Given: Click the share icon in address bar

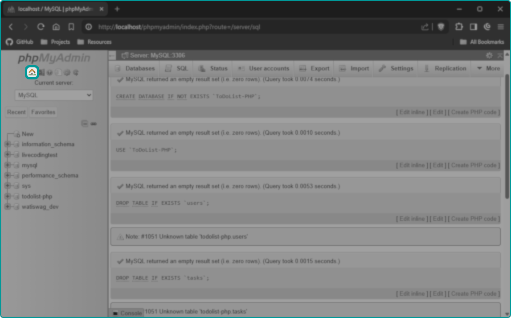Looking at the screenshot, I should click(425, 27).
